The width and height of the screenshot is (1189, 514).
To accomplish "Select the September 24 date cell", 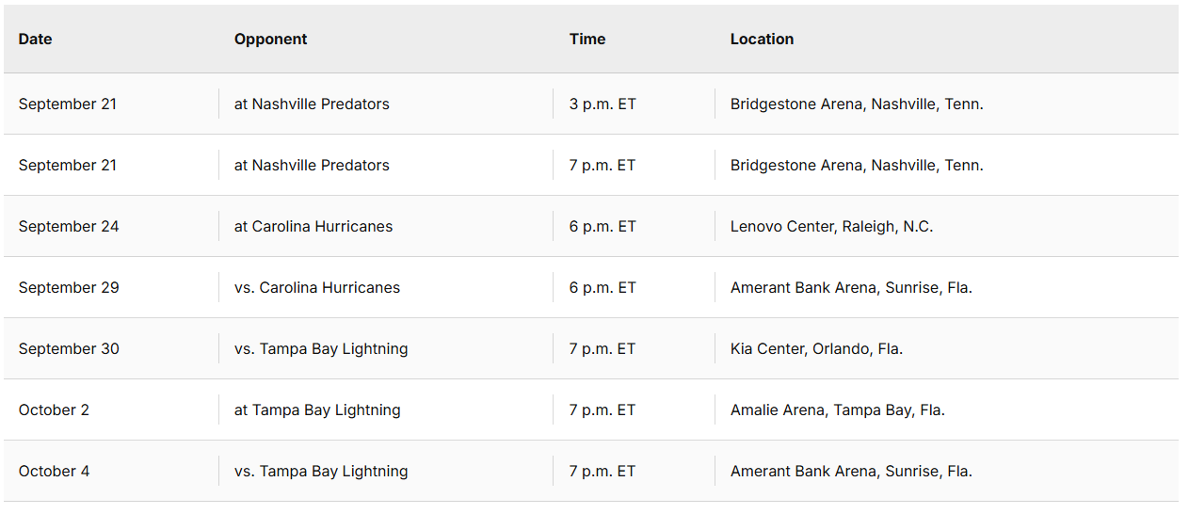I will click(x=69, y=227).
